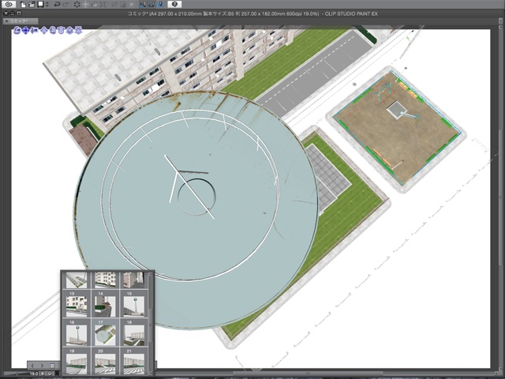Pick camera angle preset 18

(x=133, y=332)
